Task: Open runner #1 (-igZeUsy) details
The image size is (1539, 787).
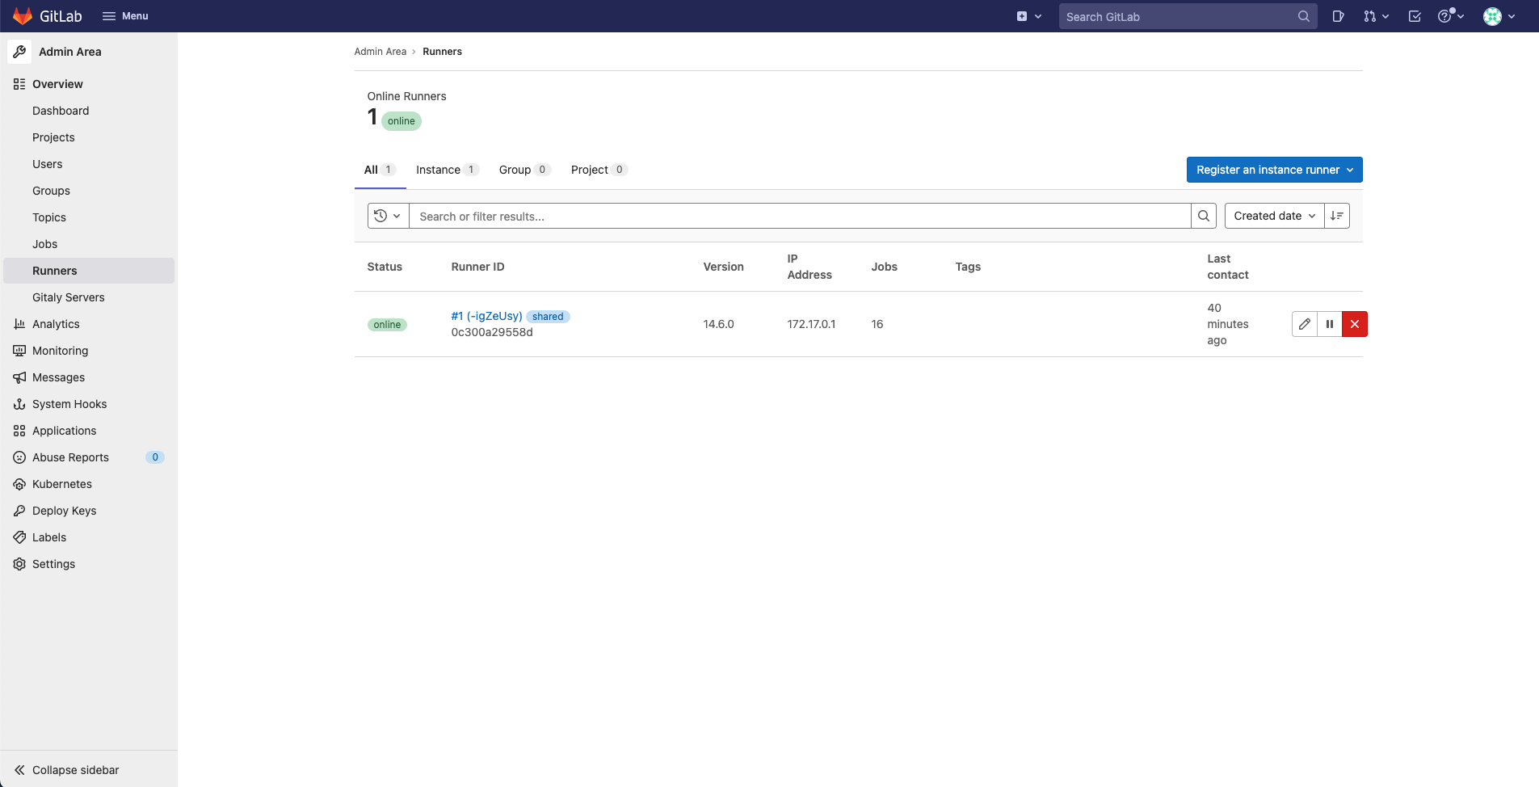Action: [x=486, y=316]
